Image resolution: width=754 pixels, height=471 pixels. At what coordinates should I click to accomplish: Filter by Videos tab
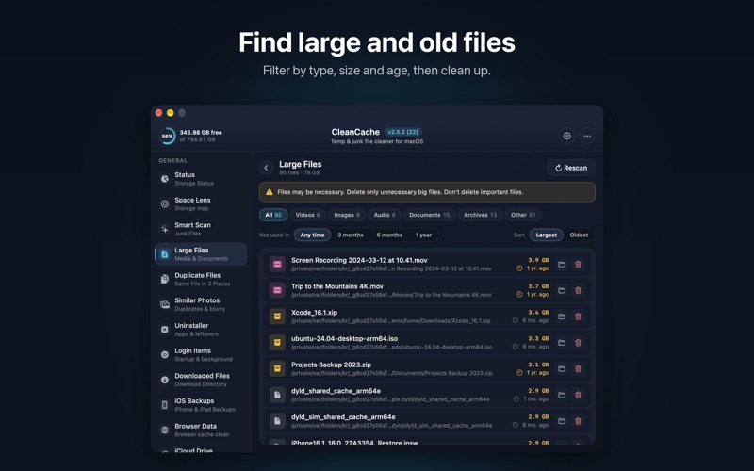(x=308, y=215)
